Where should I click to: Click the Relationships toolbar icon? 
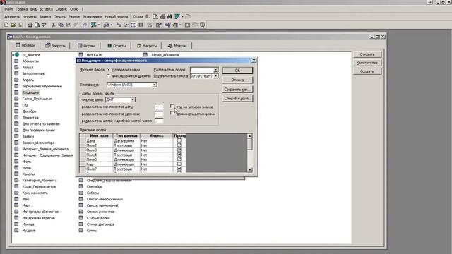click(x=168, y=25)
